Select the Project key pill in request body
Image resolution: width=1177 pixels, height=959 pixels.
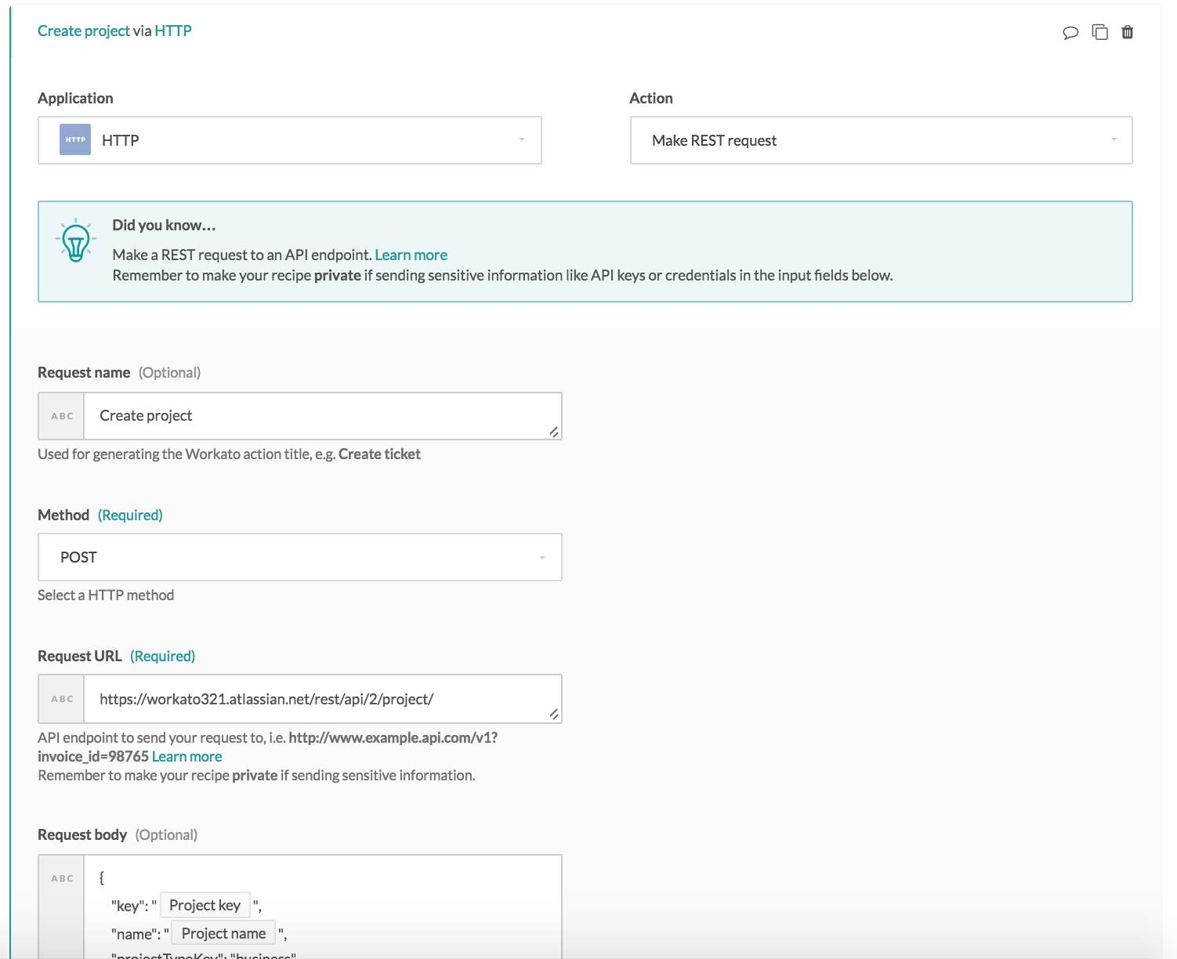click(x=205, y=905)
